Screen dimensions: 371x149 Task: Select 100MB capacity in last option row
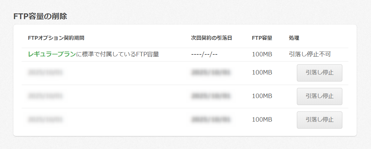262,120
